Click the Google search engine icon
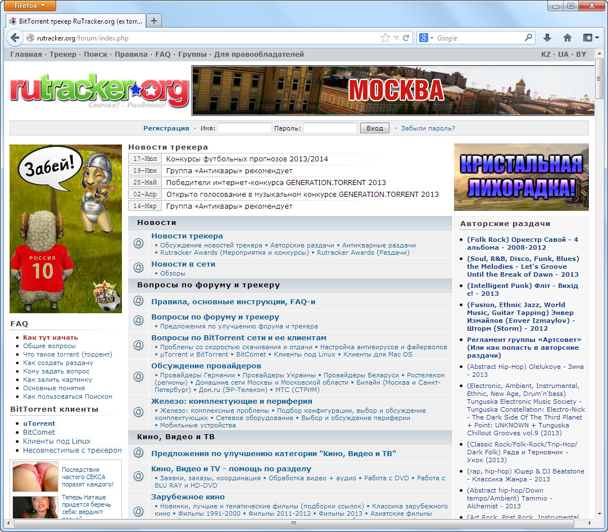This screenshot has width=608, height=532. click(x=424, y=38)
